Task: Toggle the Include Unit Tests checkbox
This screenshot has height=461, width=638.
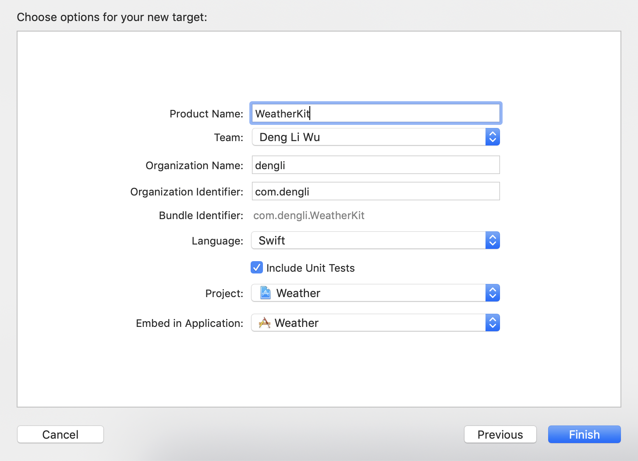Action: [256, 267]
